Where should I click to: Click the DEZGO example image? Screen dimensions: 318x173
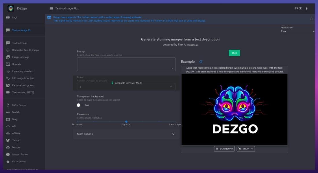point(234,110)
